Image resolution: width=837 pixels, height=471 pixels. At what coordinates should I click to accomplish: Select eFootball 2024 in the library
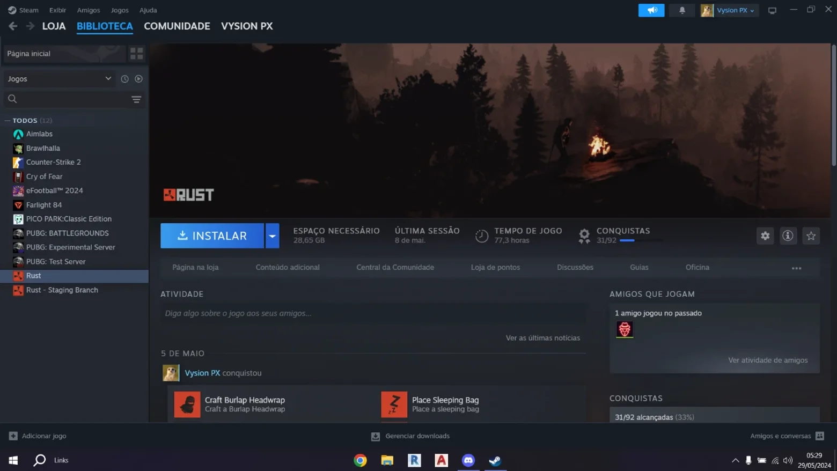[x=74, y=190]
